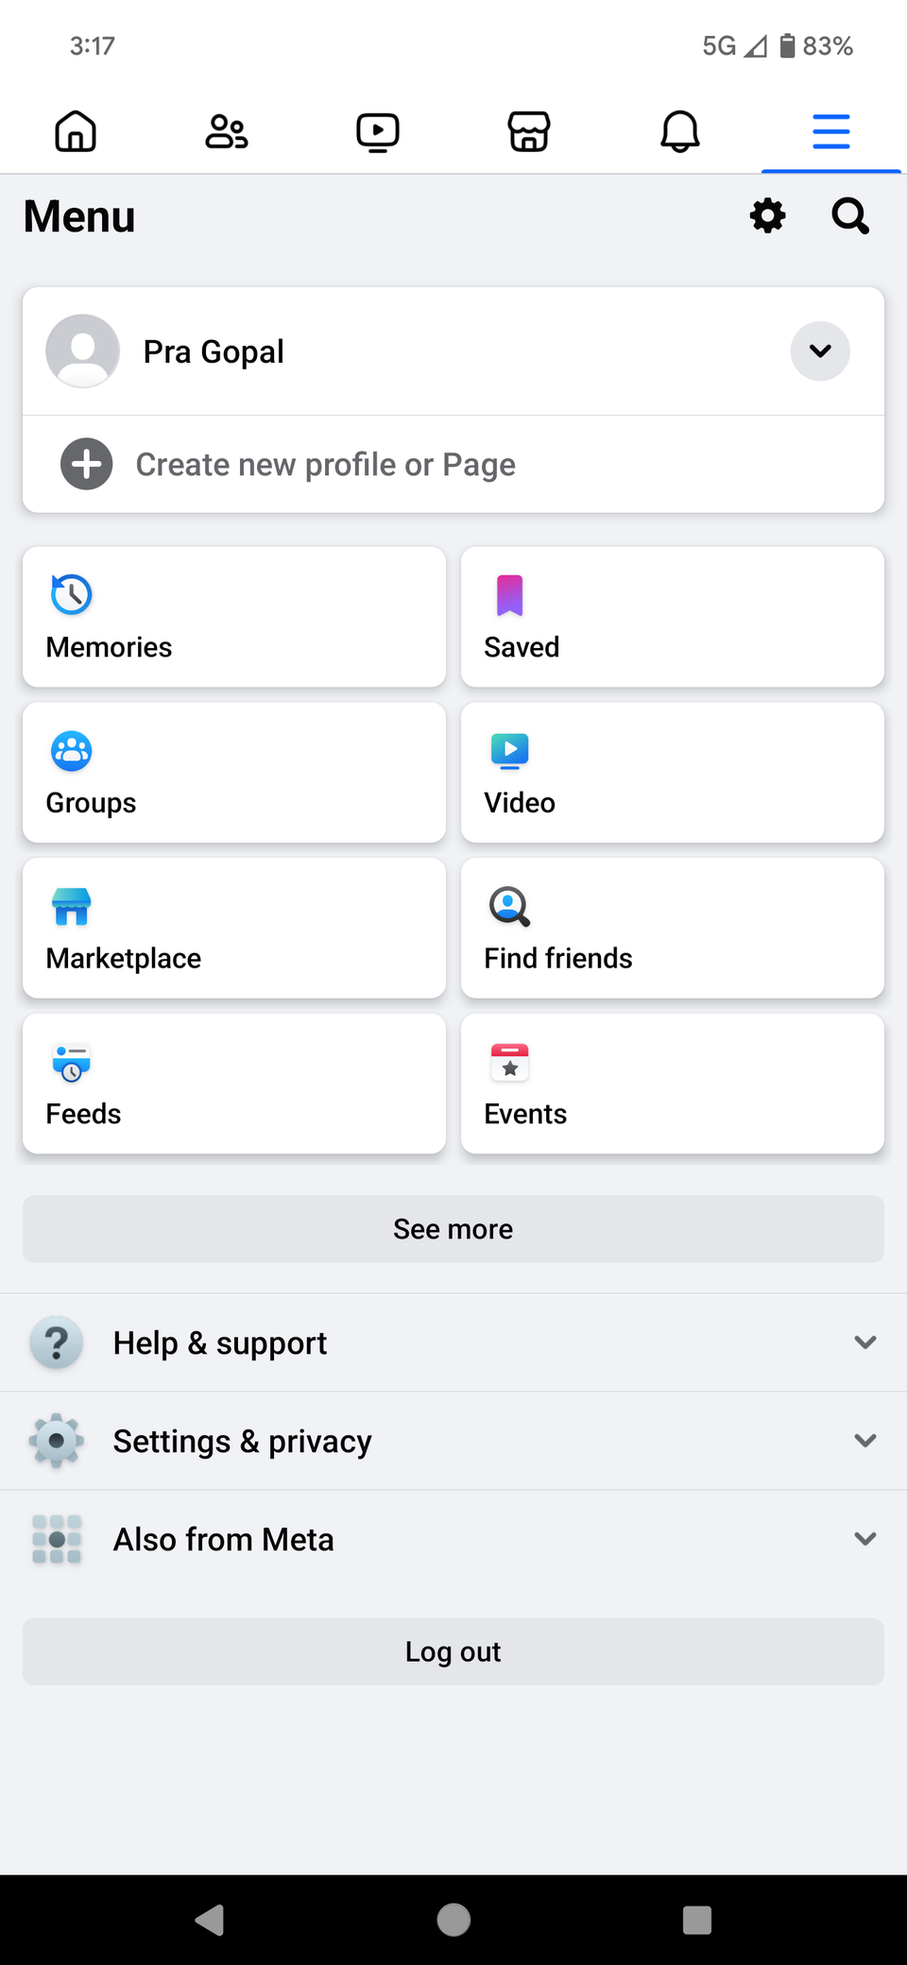Open the Friends tab icon

coord(227,131)
